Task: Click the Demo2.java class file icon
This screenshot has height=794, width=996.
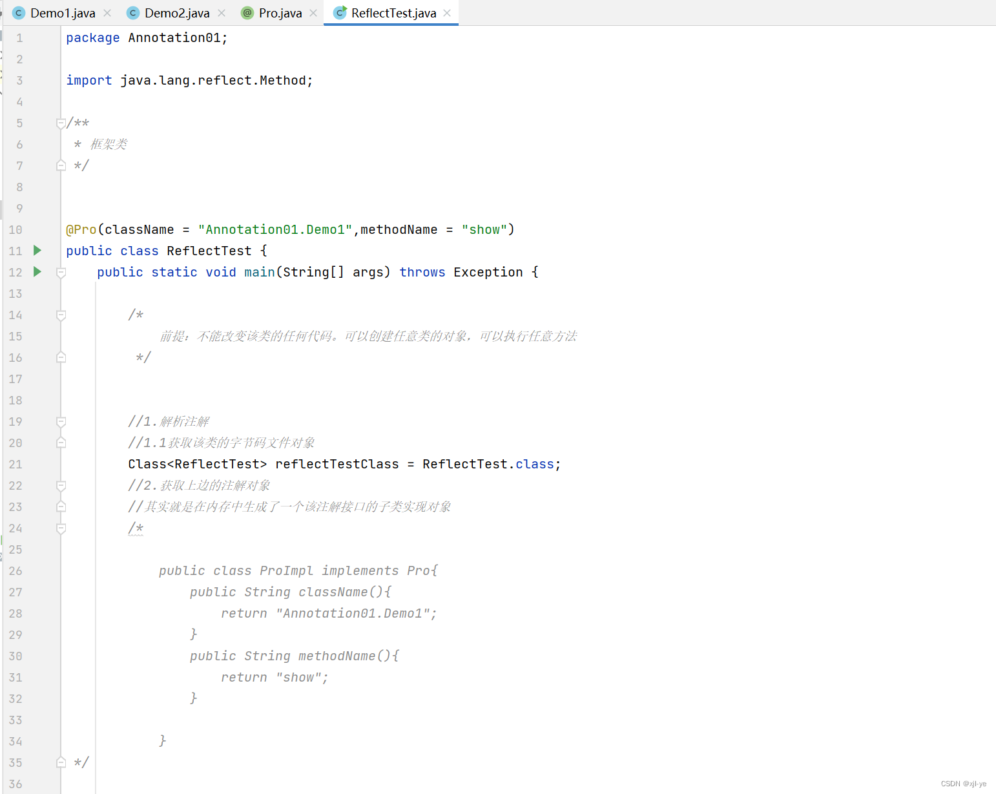Action: [x=133, y=13]
